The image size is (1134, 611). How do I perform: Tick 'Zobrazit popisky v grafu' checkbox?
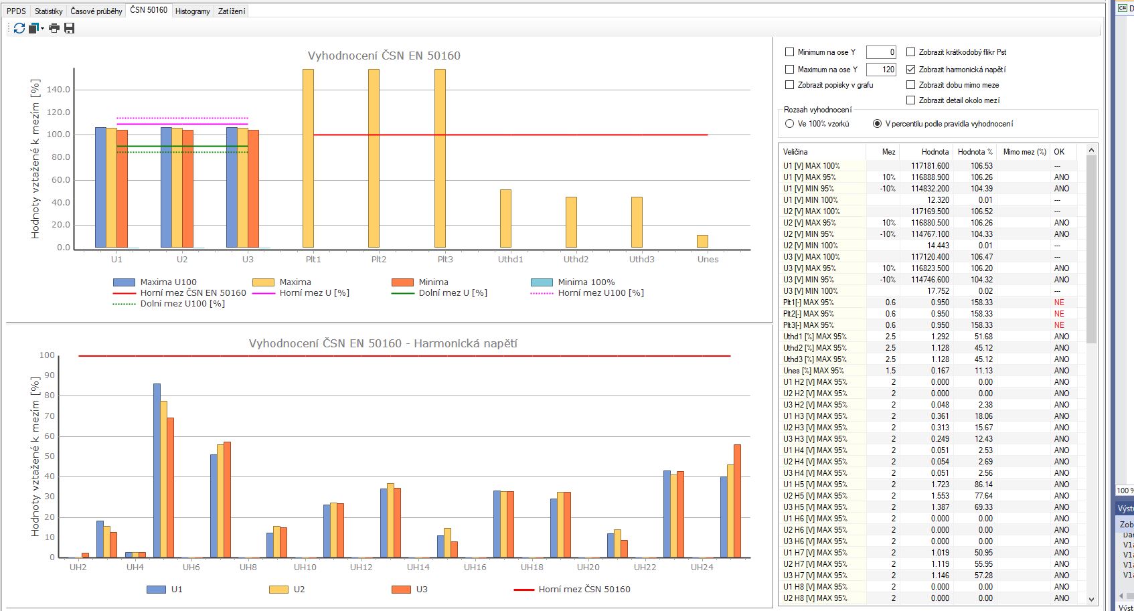[789, 85]
